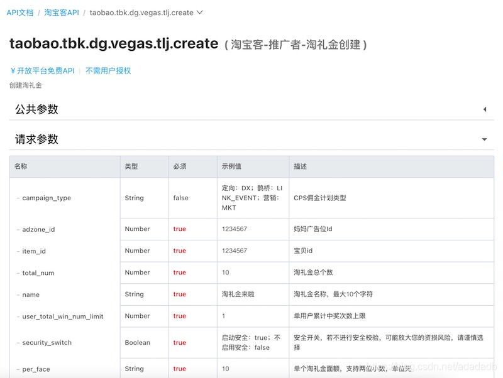Viewport: 503px width, 378px height.
Task: Collapse the 请求参数 section arrow
Action: tap(484, 139)
